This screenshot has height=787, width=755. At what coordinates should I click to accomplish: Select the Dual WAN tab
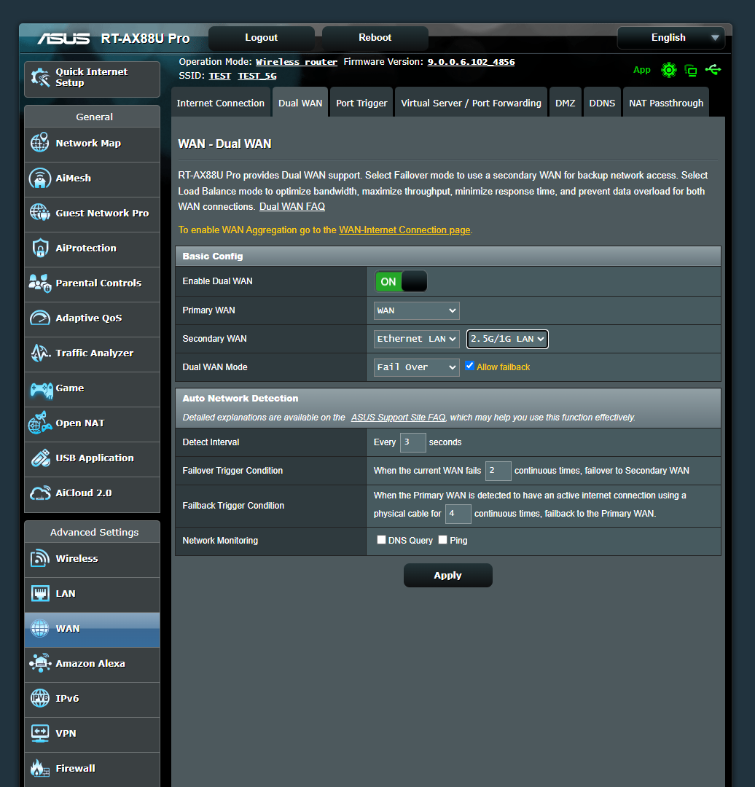[x=300, y=103]
